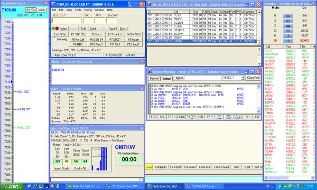Click the F3 Thanks! button
Viewport: 317px width, 190px height.
(115, 34)
